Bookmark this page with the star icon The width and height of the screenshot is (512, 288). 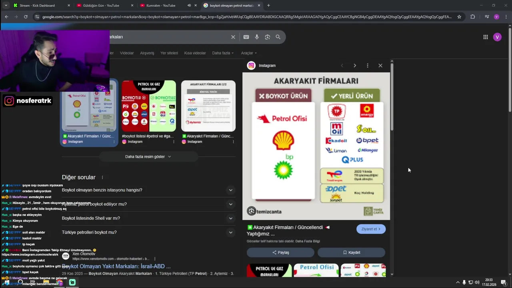(x=459, y=17)
